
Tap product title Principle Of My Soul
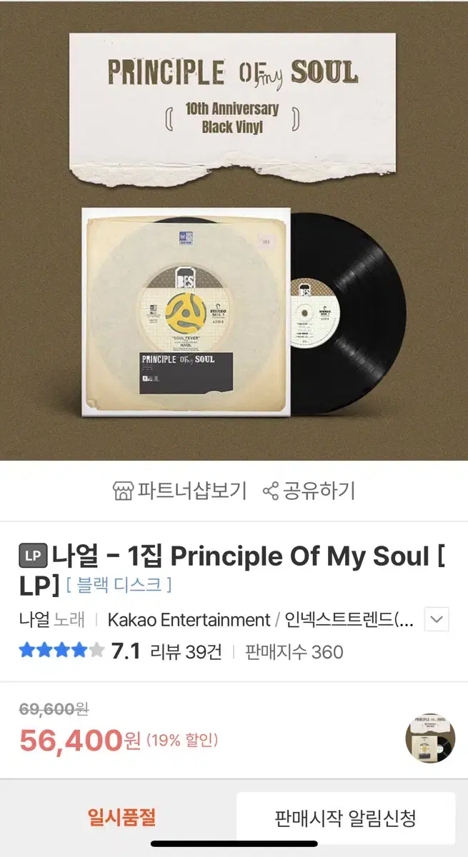point(302,555)
